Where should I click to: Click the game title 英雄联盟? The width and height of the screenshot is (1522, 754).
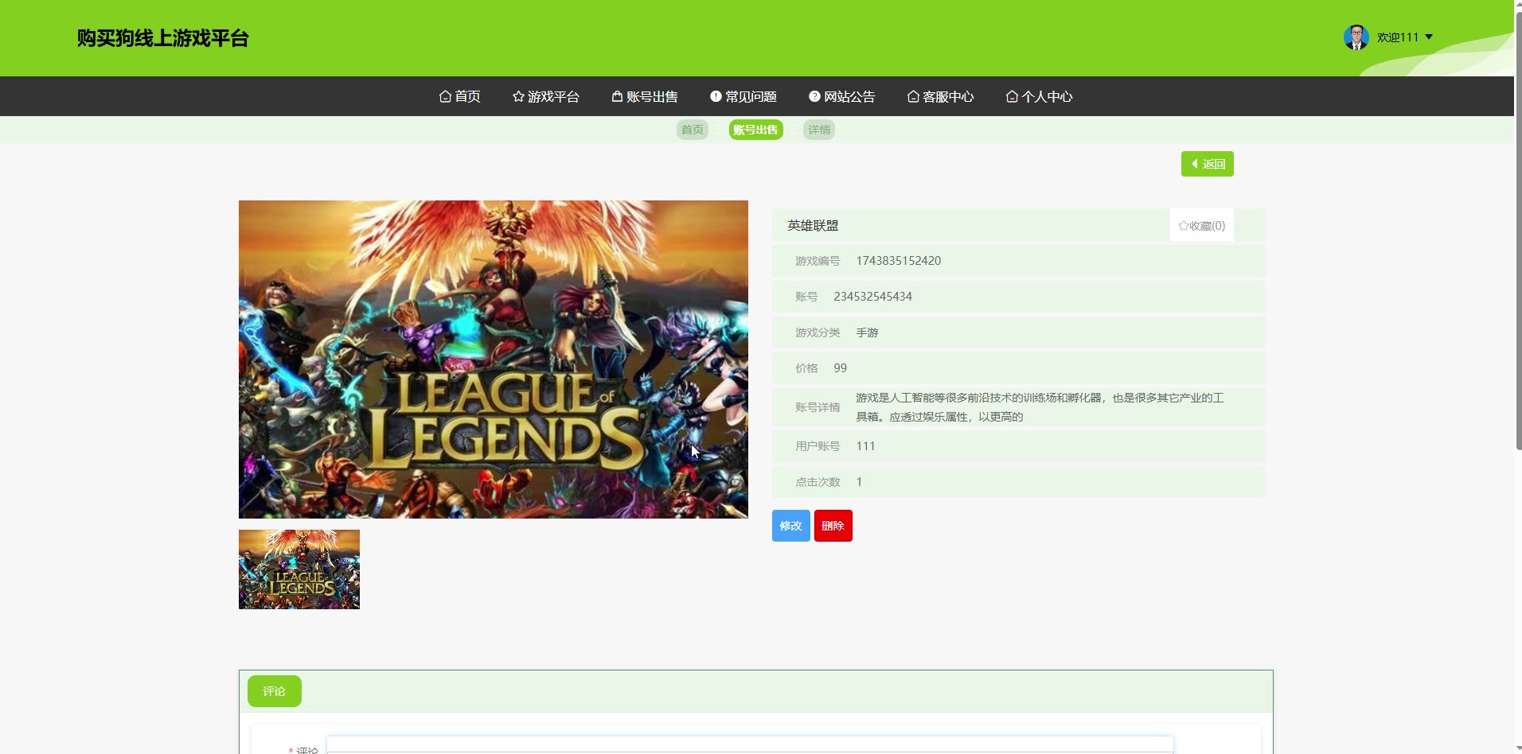pos(813,226)
